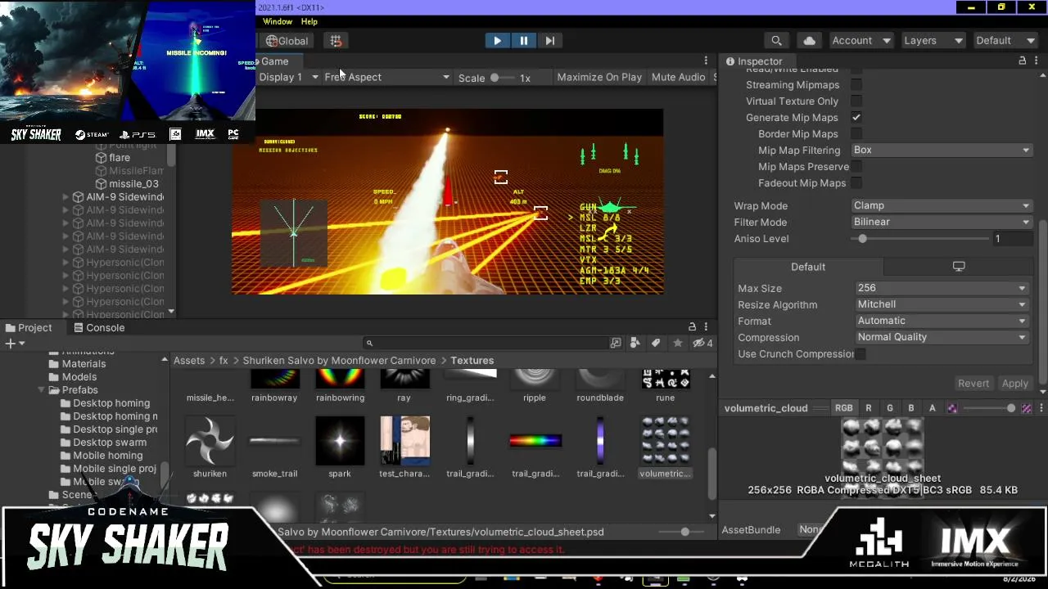1048x589 pixels.
Task: Select the shuriken texture asset
Action: coord(210,447)
